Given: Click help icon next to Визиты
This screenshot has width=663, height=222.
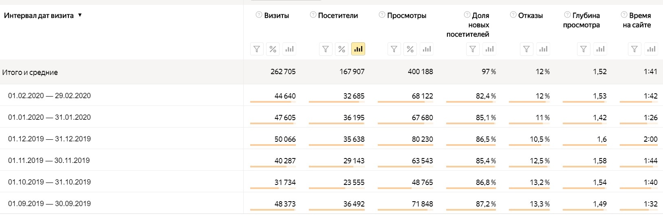Looking at the screenshot, I should (x=259, y=15).
